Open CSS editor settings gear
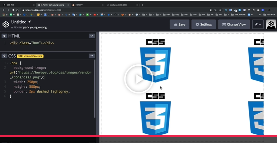This screenshot has height=143, width=277. [5, 56]
